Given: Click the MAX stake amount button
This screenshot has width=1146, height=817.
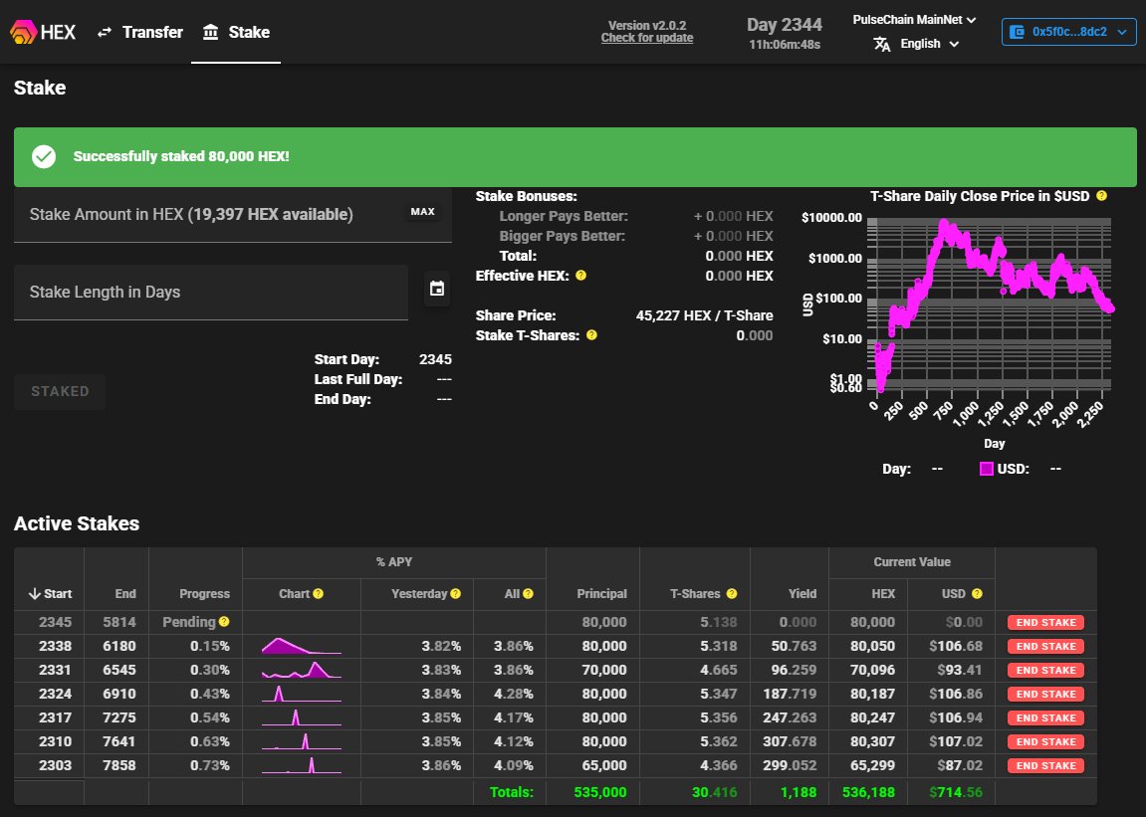Looking at the screenshot, I should pyautogui.click(x=422, y=212).
